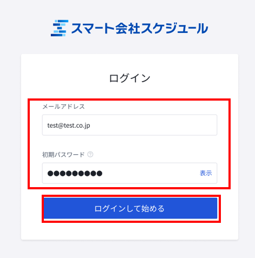Click the masked password dots
Image resolution: width=255 pixels, height=258 pixels.
[x=75, y=174]
